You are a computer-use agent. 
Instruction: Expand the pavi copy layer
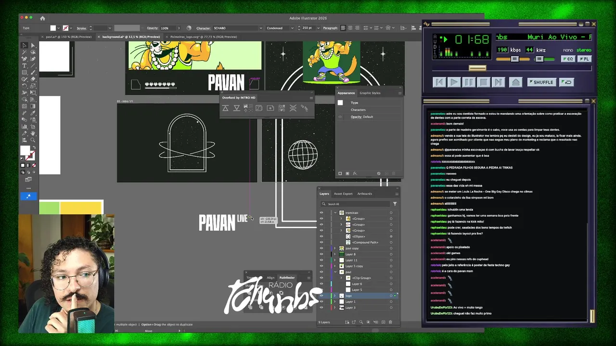[335, 248]
